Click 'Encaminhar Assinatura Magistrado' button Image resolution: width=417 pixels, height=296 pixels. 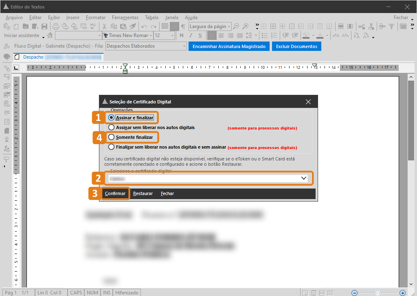click(x=229, y=46)
